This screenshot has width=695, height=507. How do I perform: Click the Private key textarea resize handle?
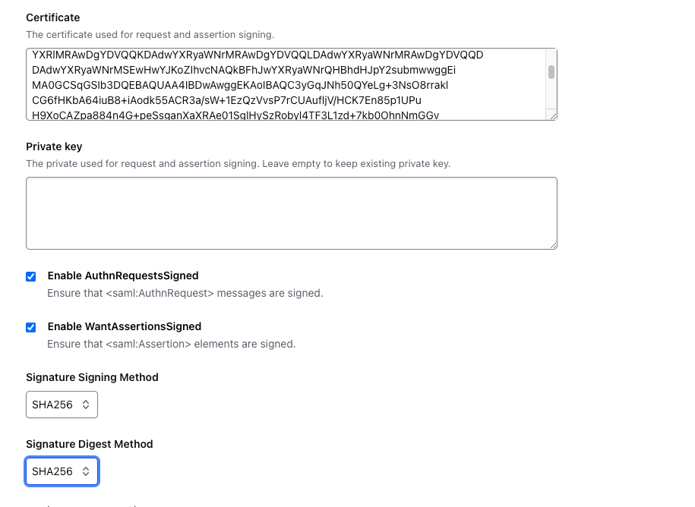(553, 244)
